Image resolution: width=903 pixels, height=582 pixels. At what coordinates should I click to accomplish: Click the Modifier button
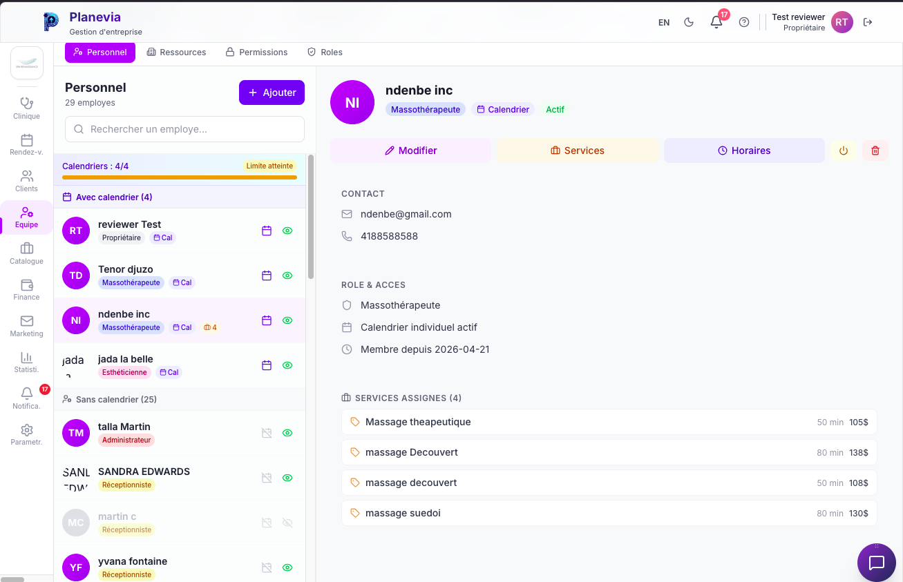coord(410,151)
